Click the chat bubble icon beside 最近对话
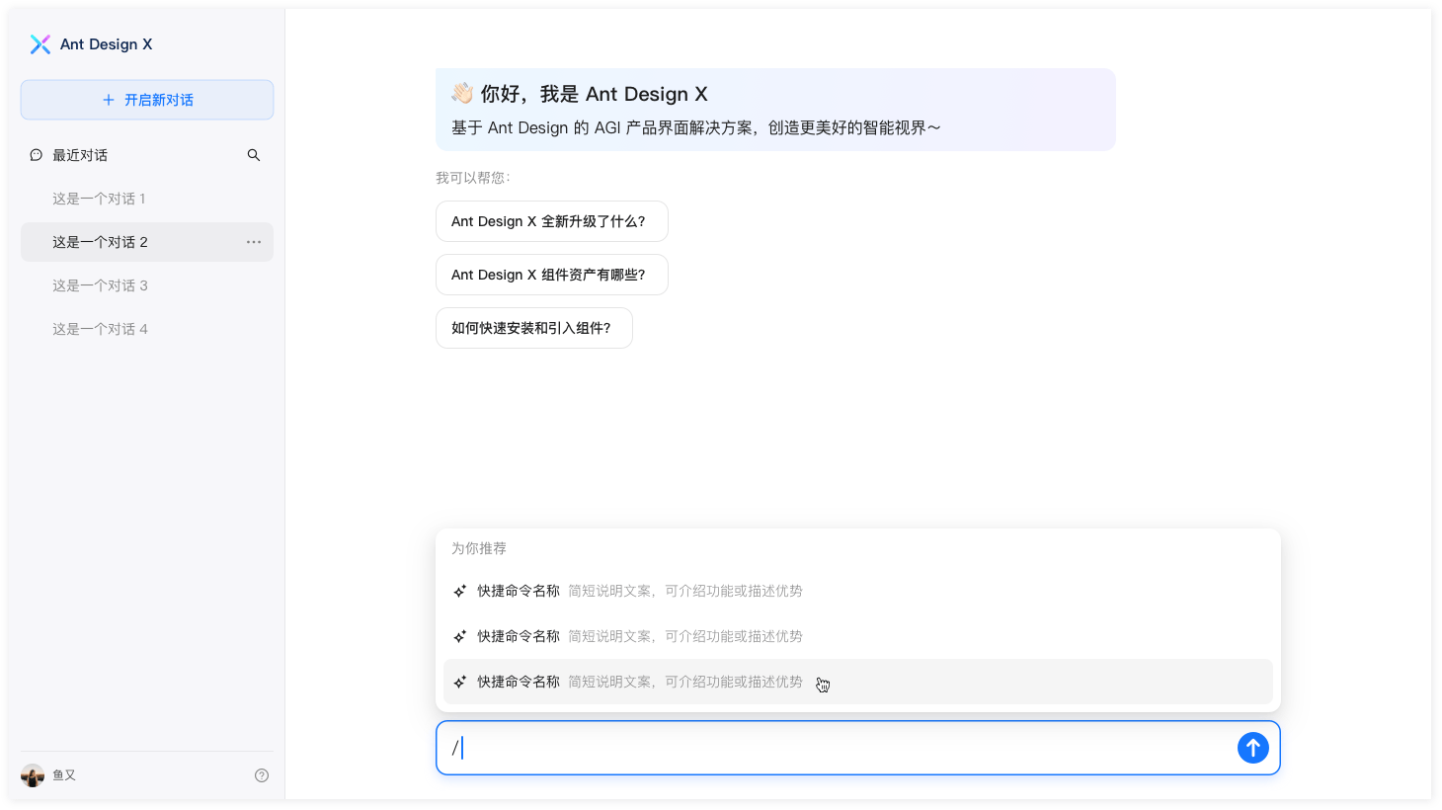 37,155
